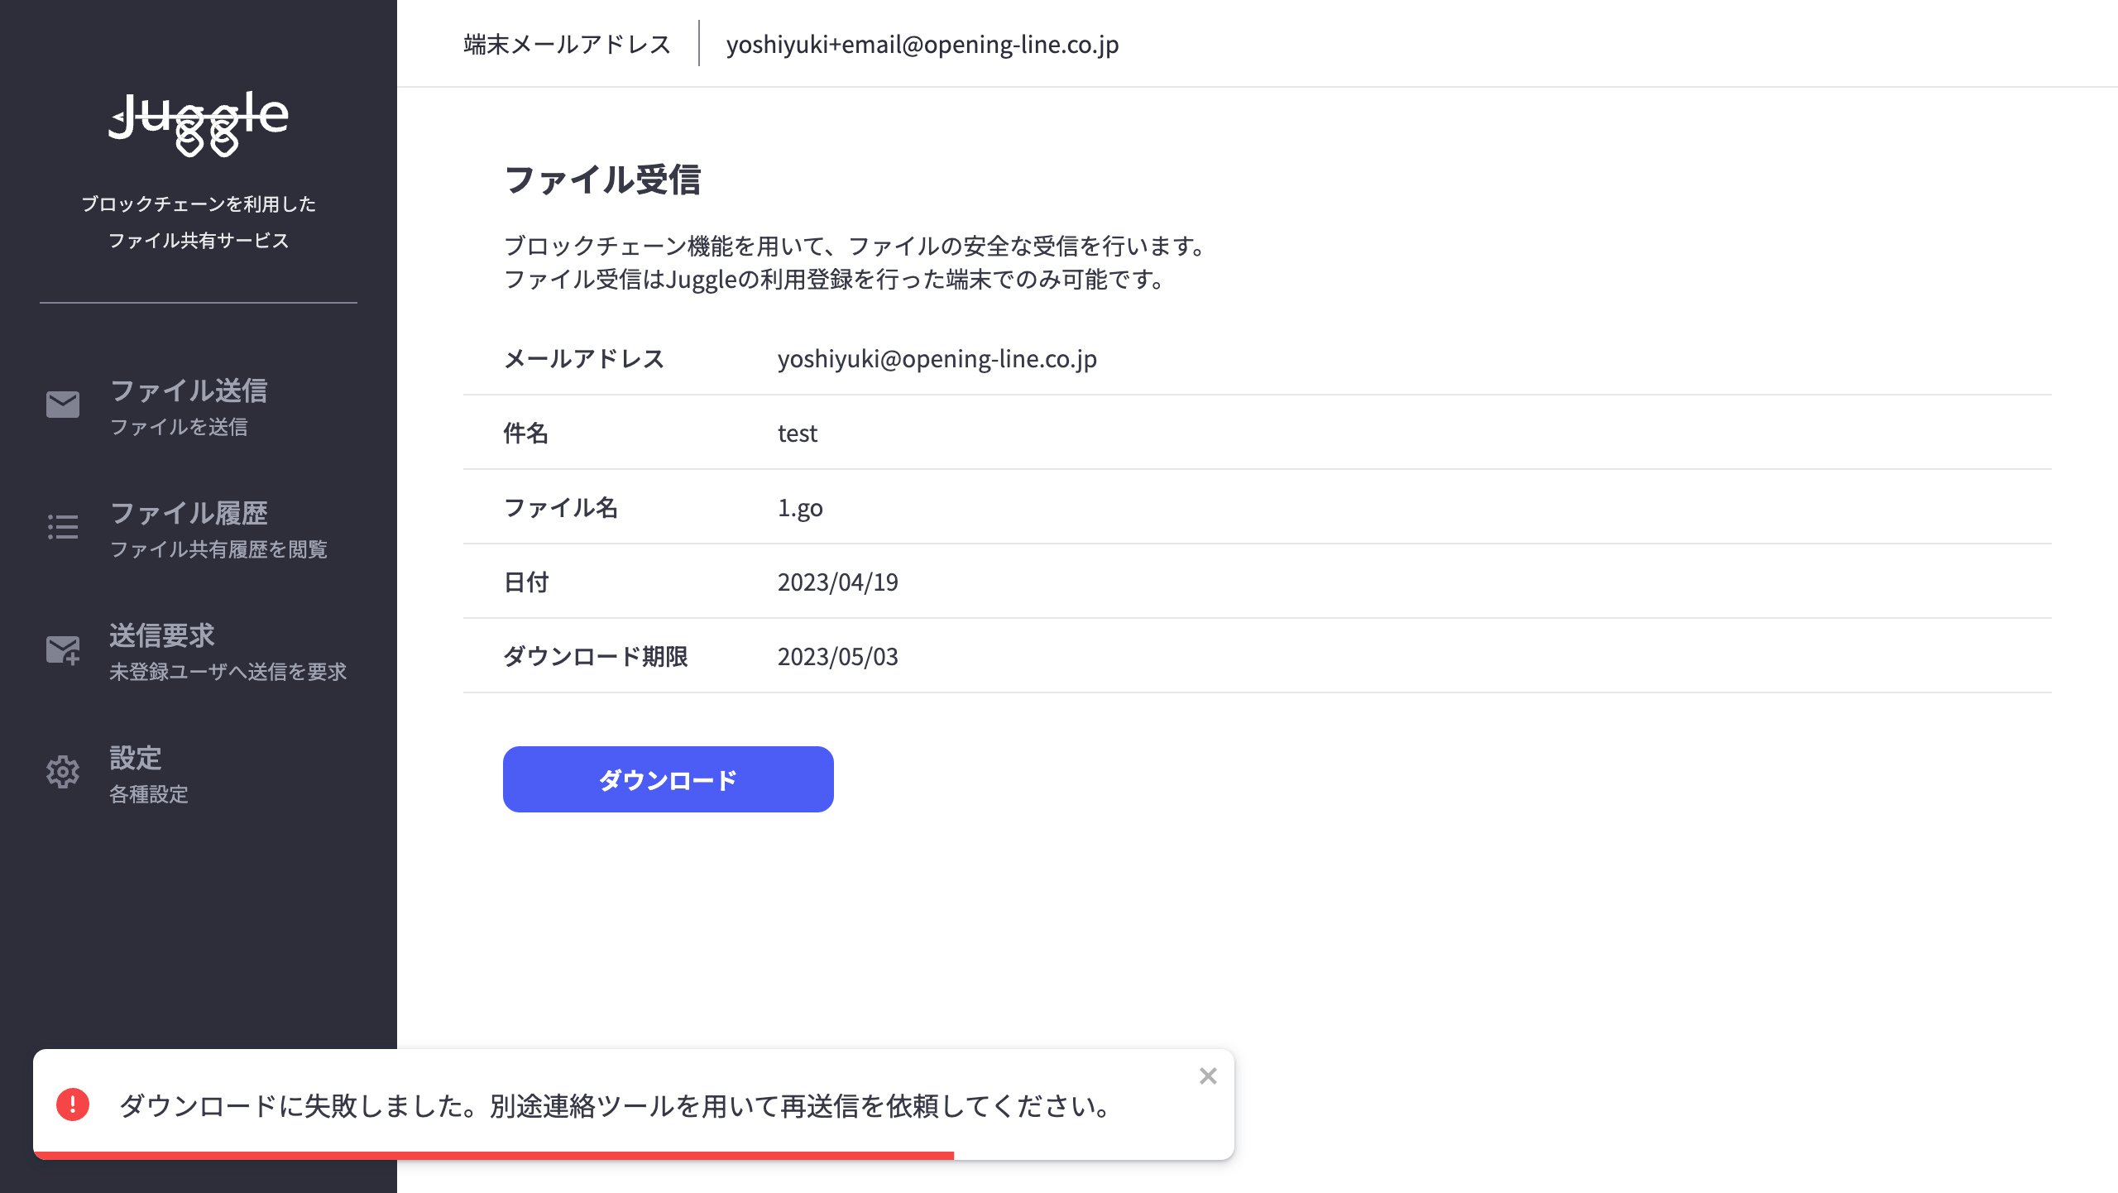
Task: Click the device email address in header
Action: [x=922, y=44]
